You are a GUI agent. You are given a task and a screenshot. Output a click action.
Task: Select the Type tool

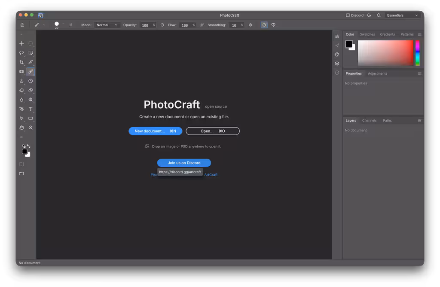point(31,109)
